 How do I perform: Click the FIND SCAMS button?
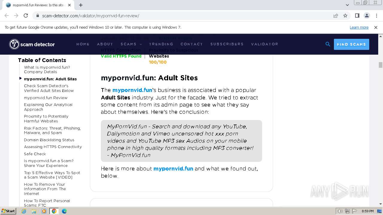pos(351,44)
